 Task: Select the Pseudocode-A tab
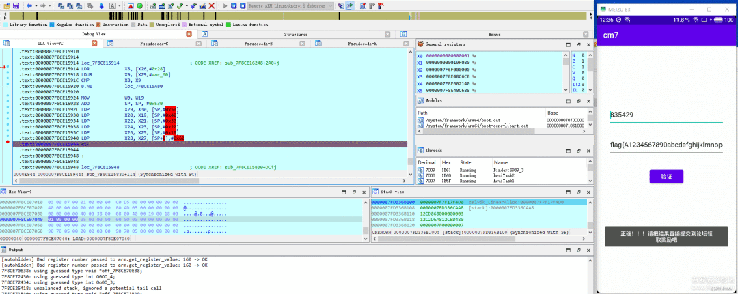coord(361,43)
